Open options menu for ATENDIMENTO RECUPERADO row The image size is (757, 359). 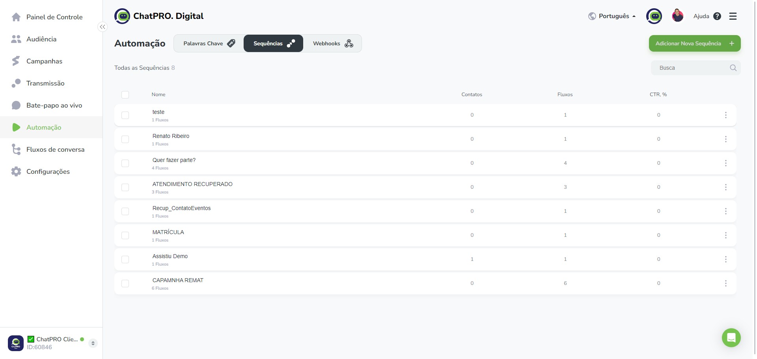tap(725, 187)
